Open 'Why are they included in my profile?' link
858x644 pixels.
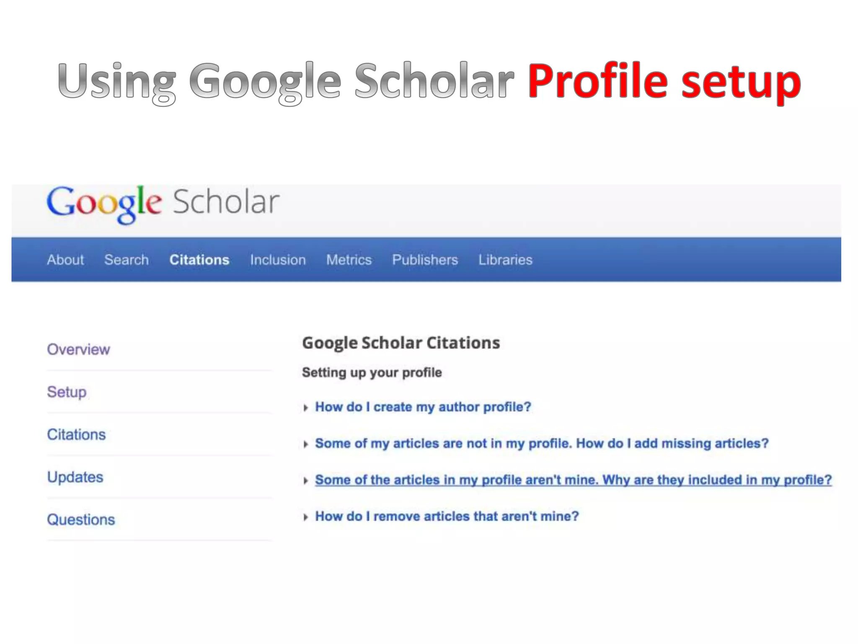pyautogui.click(x=573, y=480)
